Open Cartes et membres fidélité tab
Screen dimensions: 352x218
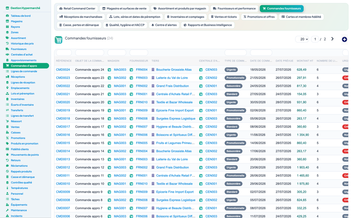301,17
